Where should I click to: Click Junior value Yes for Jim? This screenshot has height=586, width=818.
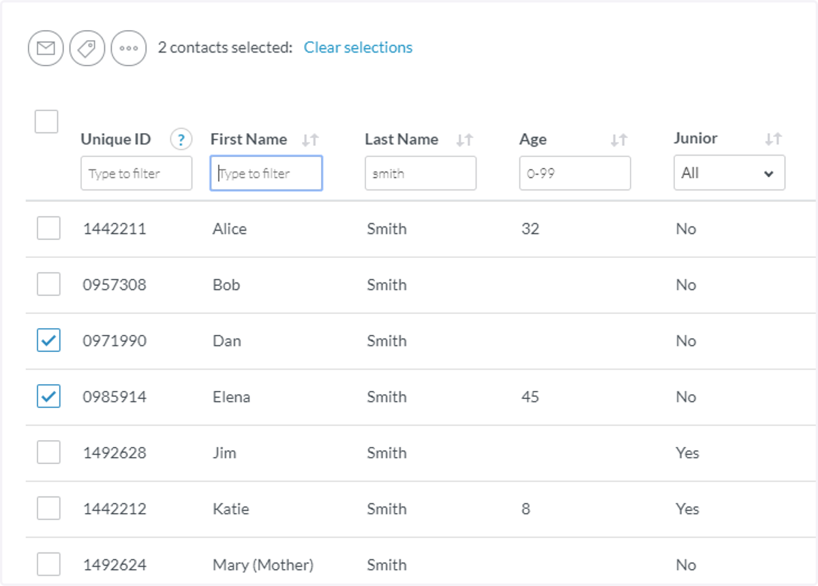(688, 452)
